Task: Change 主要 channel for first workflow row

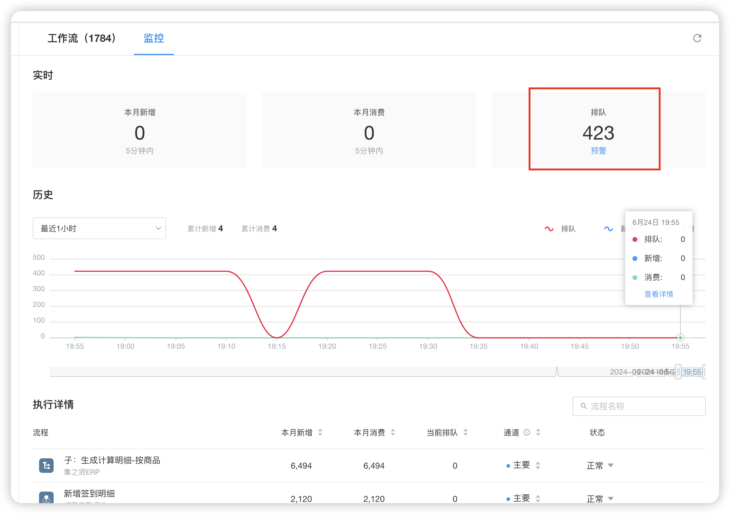Action: click(523, 465)
